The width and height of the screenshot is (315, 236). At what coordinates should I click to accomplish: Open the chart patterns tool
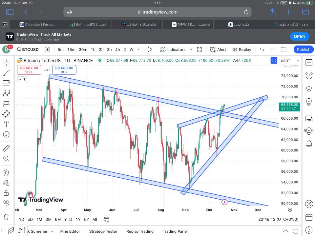pyautogui.click(x=6, y=93)
